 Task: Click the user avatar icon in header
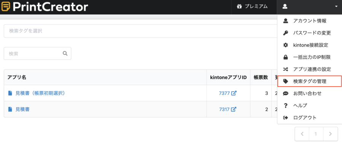pyautogui.click(x=285, y=6)
